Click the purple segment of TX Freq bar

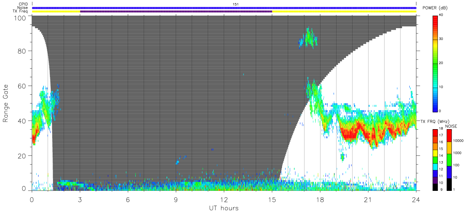176,11
